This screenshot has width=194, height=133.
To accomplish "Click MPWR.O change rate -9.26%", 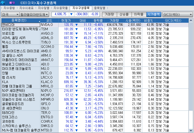I will tap(98, 100).
